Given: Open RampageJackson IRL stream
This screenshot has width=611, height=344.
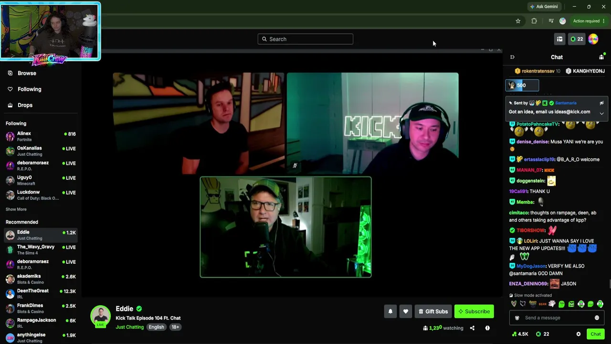Looking at the screenshot, I should (41, 323).
